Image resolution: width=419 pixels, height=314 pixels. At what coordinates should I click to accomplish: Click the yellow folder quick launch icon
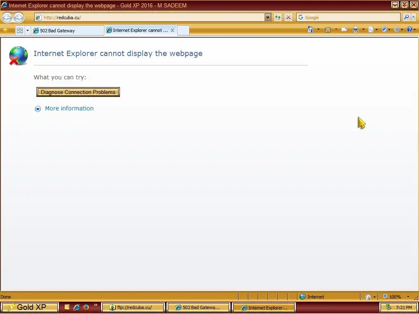(67, 307)
